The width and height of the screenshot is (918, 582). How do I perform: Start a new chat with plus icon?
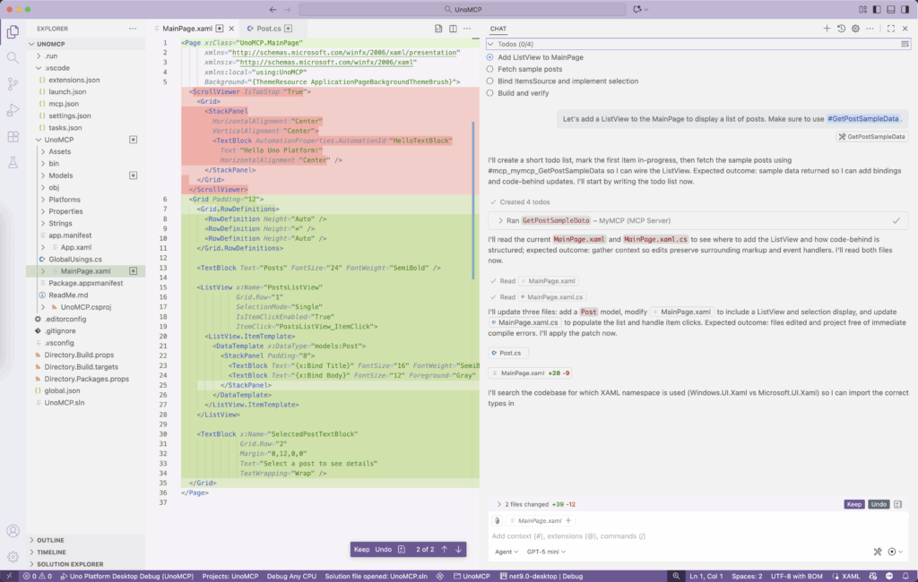click(827, 29)
